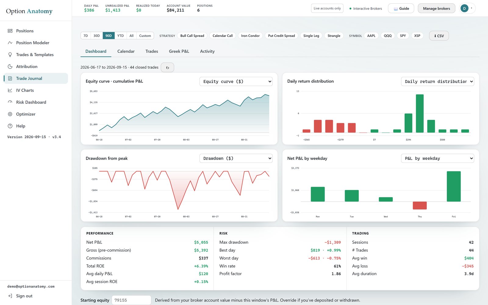Open Position Modeler page

coord(36,43)
